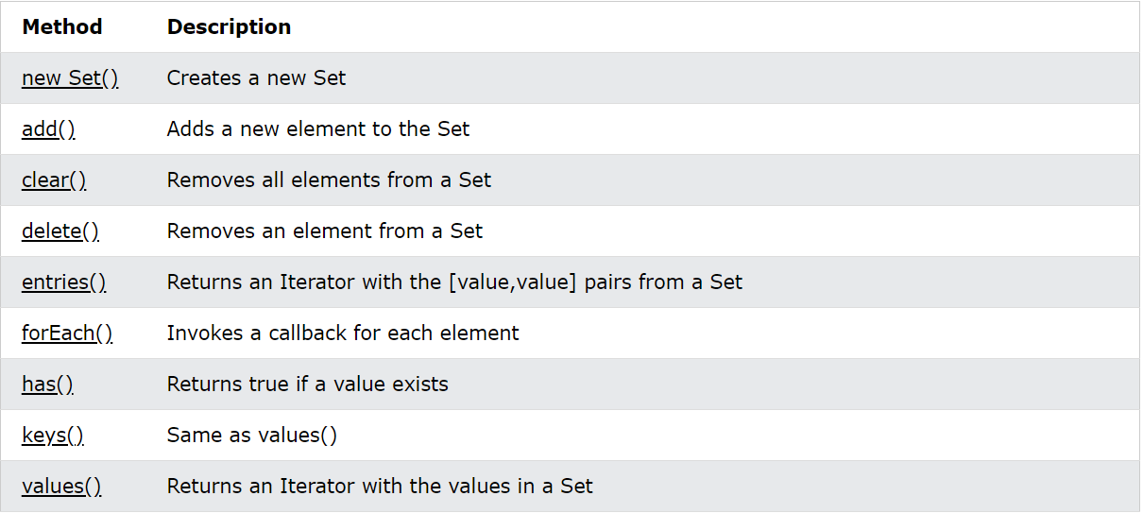Click the Description column header
Screen dimensions: 1143x513
click(229, 27)
